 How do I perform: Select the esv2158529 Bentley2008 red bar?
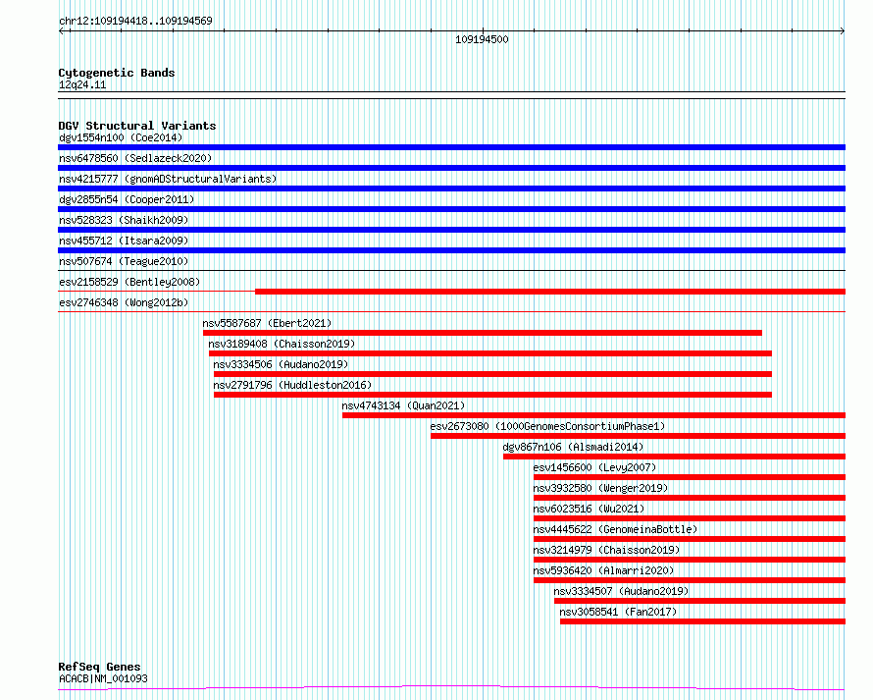click(x=550, y=292)
